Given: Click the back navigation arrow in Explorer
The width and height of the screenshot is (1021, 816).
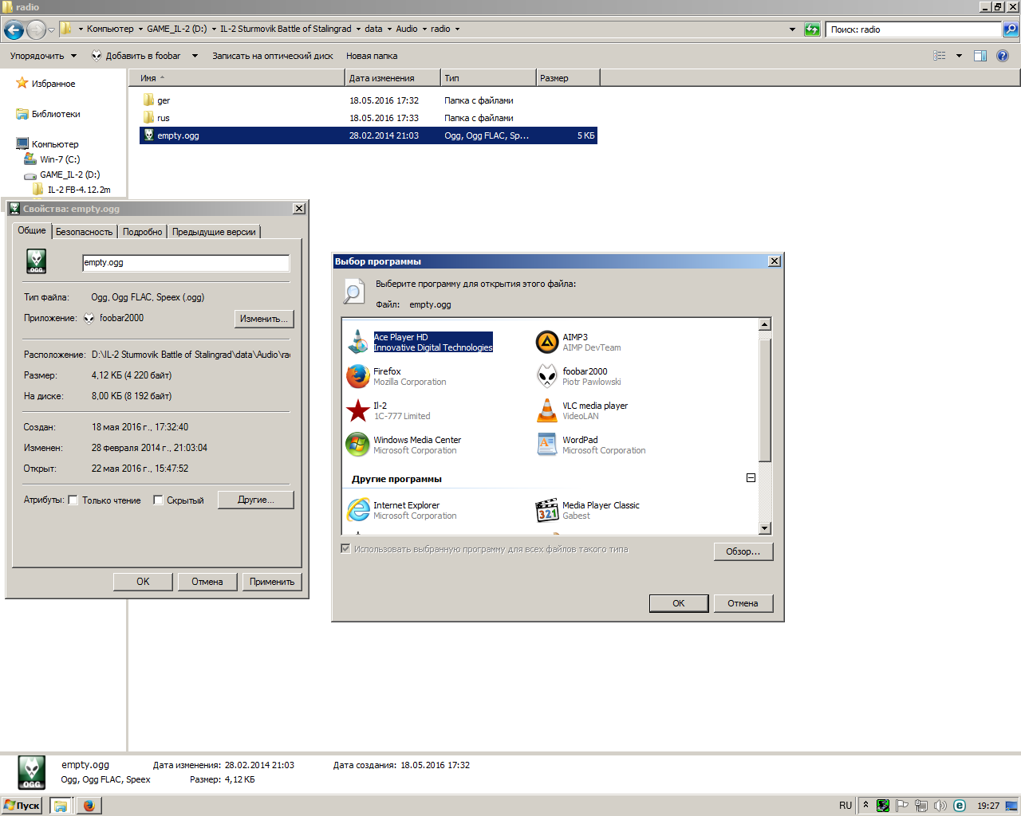Looking at the screenshot, I should pos(14,30).
